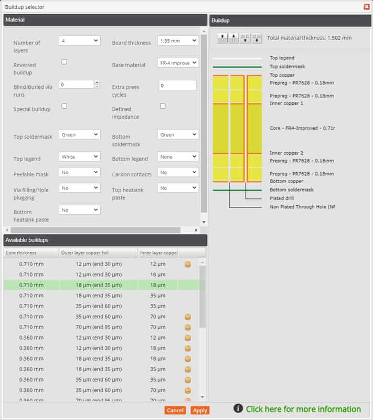Viewport: 373px width, 420px height.
Task: Click 'Inner copper 1' layer label
Action: coord(286,103)
